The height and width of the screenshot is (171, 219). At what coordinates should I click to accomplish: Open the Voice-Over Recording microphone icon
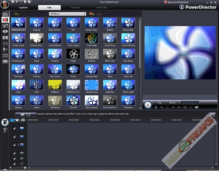(x=5, y=49)
